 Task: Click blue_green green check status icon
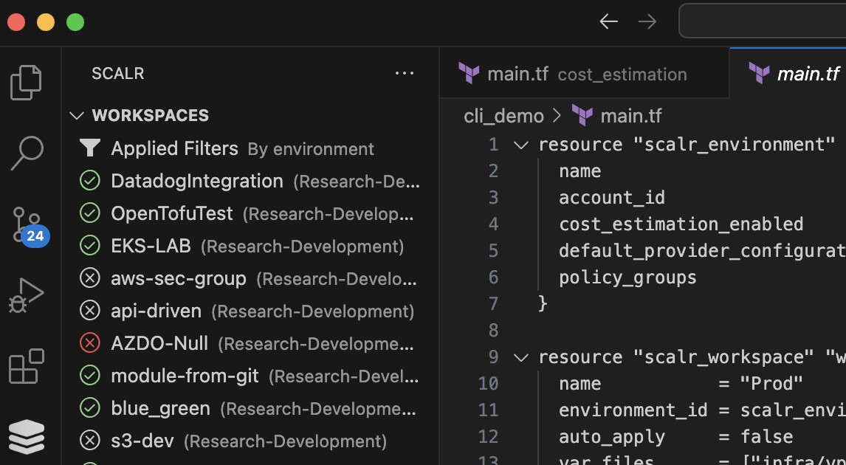coord(89,408)
